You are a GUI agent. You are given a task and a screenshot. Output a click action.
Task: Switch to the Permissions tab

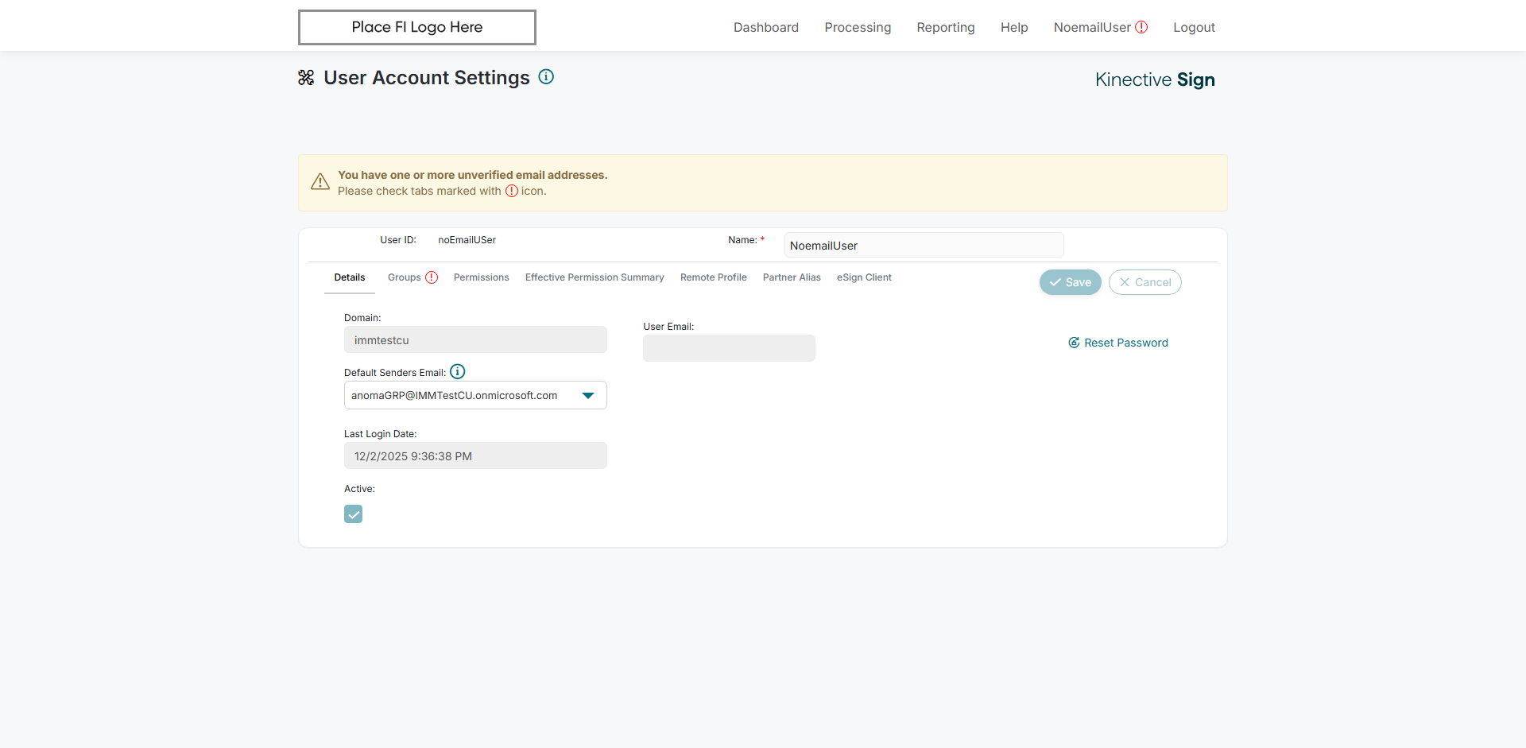[x=481, y=277]
